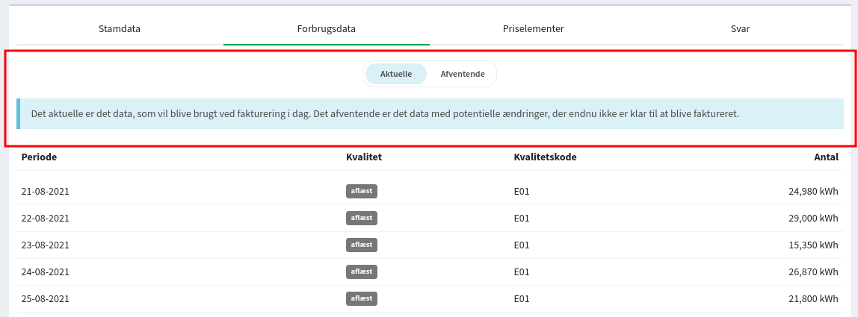Click the aflæst badge for 22-08-2021
The height and width of the screenshot is (317, 858).
[x=362, y=218]
